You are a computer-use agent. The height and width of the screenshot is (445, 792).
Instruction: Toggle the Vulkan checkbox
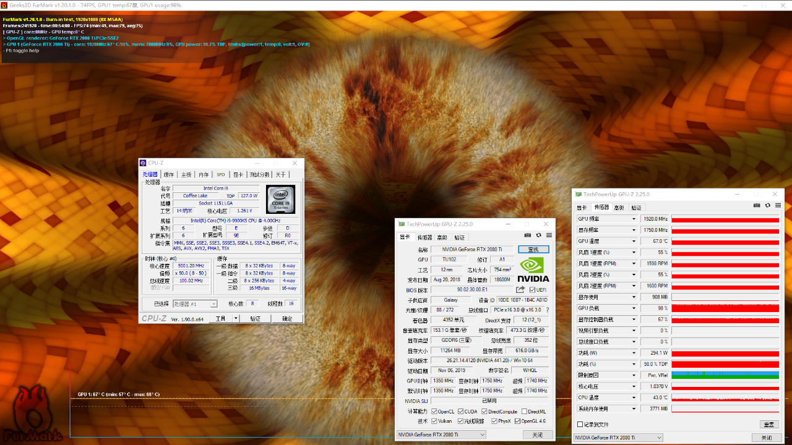pos(434,422)
